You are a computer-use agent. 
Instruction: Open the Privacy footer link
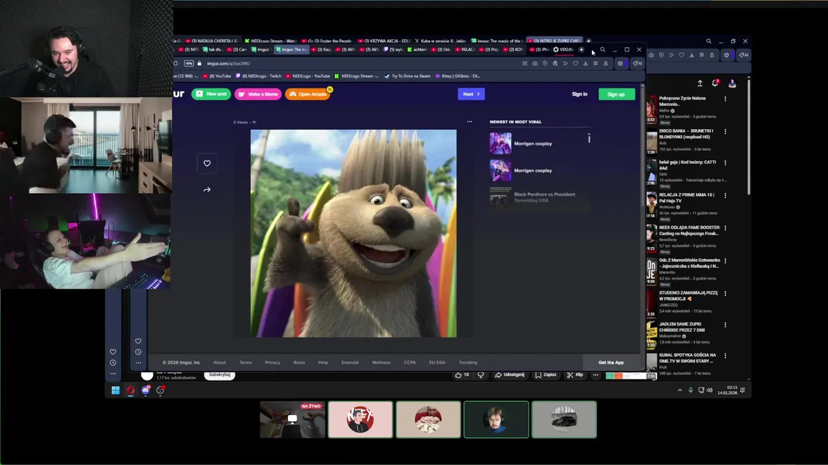click(272, 362)
